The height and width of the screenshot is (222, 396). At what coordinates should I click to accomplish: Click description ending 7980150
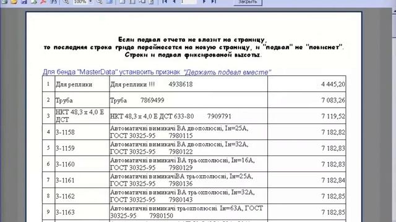click(188, 212)
